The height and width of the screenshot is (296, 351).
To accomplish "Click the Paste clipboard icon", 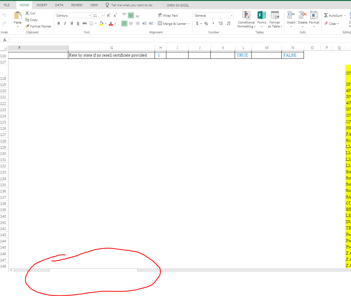I will 18,15.
